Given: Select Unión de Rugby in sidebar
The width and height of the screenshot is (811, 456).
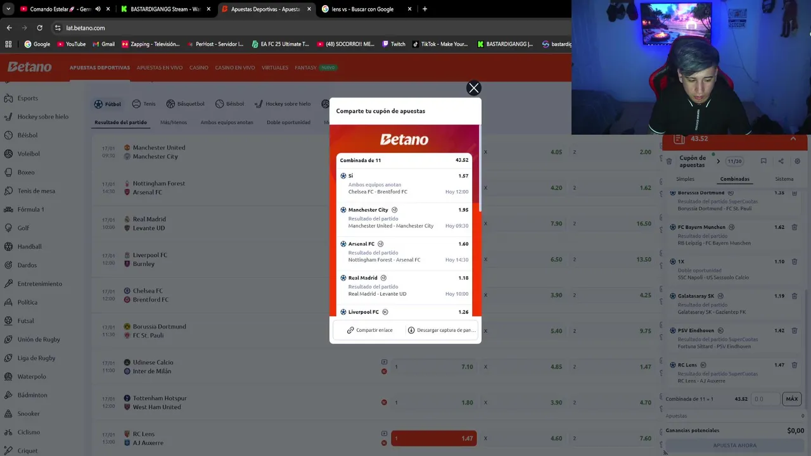Looking at the screenshot, I should 39,339.
